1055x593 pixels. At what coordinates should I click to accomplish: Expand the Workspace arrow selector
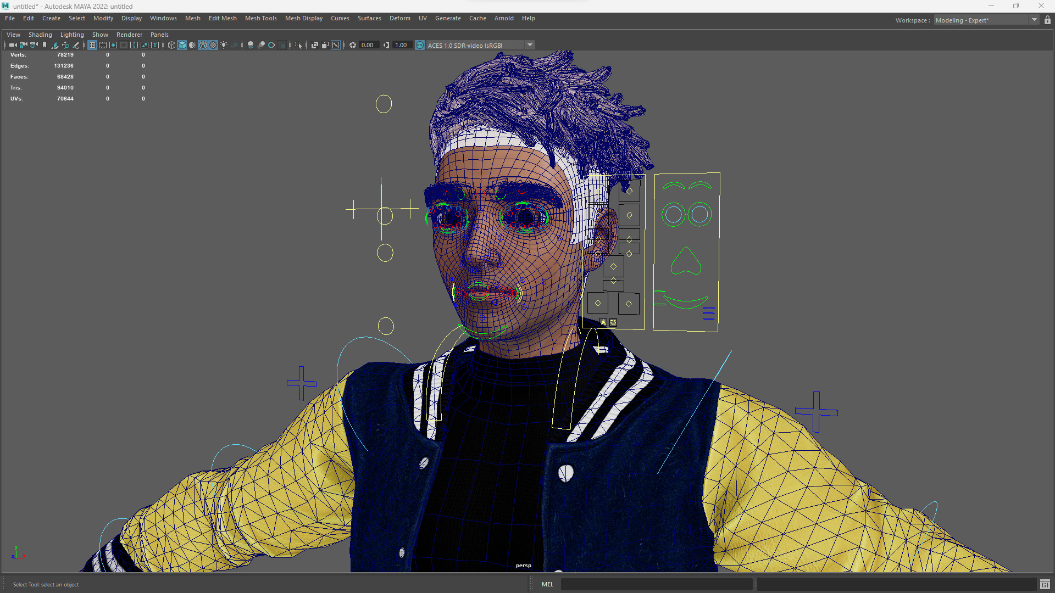click(x=1034, y=20)
